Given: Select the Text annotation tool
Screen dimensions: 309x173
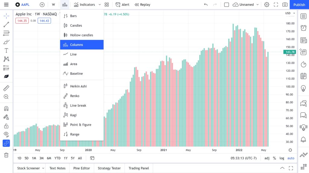Looking at the screenshot, I should click(6, 50).
